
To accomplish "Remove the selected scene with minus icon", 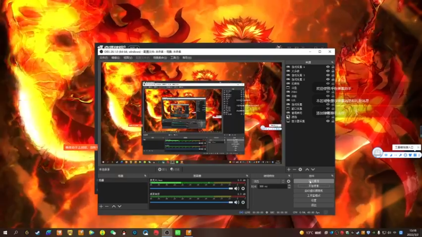I will tap(107, 206).
